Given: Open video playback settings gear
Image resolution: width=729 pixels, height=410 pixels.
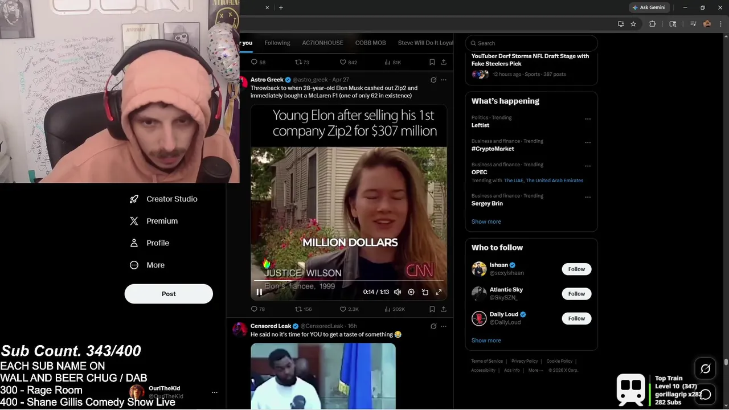Looking at the screenshot, I should (x=411, y=292).
